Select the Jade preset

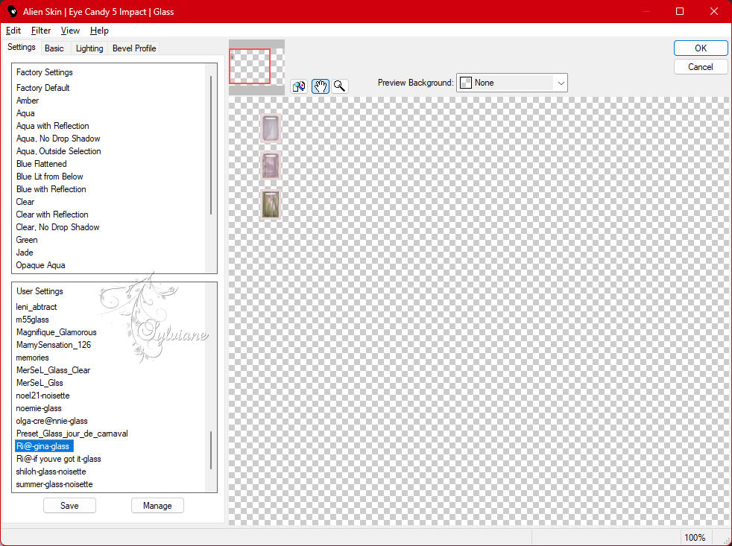[25, 252]
